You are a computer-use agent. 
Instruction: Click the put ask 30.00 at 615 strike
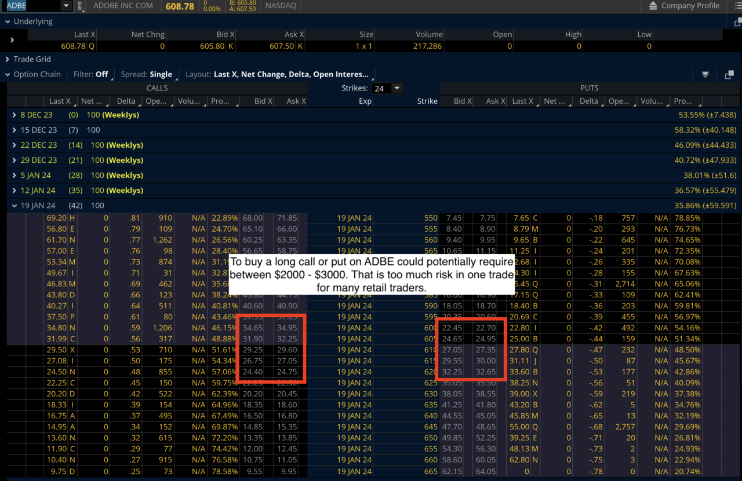click(485, 361)
